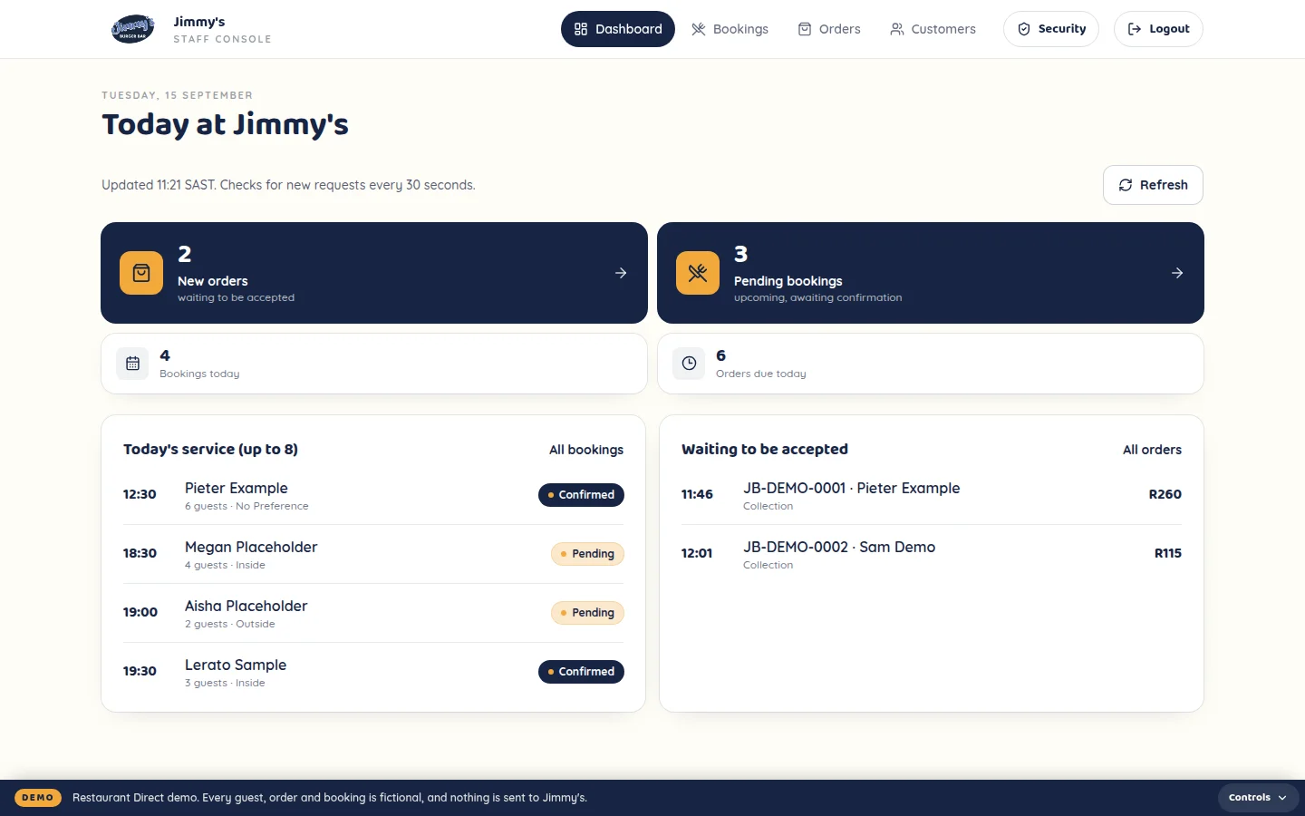The height and width of the screenshot is (816, 1305).
Task: Click the Waiting to be accepted heading
Action: (765, 449)
